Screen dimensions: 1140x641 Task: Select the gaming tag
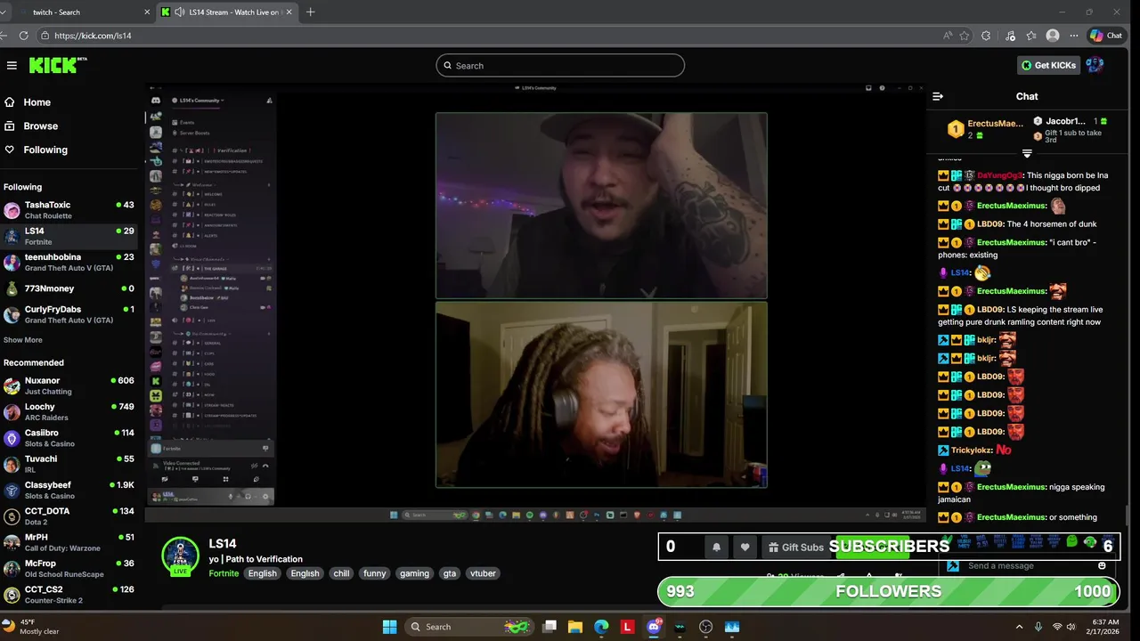pos(414,573)
